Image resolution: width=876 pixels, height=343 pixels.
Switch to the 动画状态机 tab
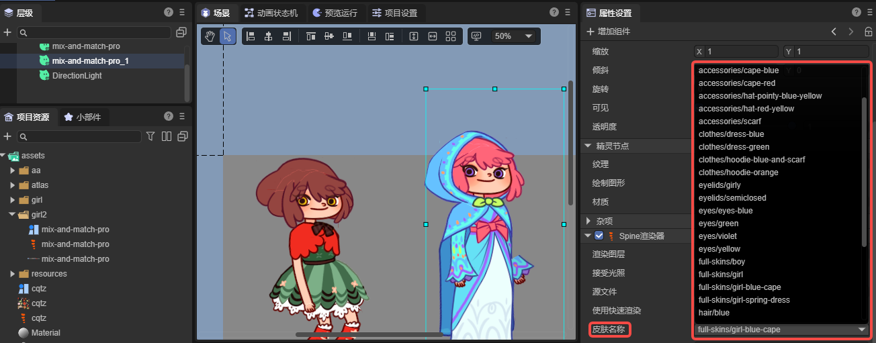(x=271, y=13)
